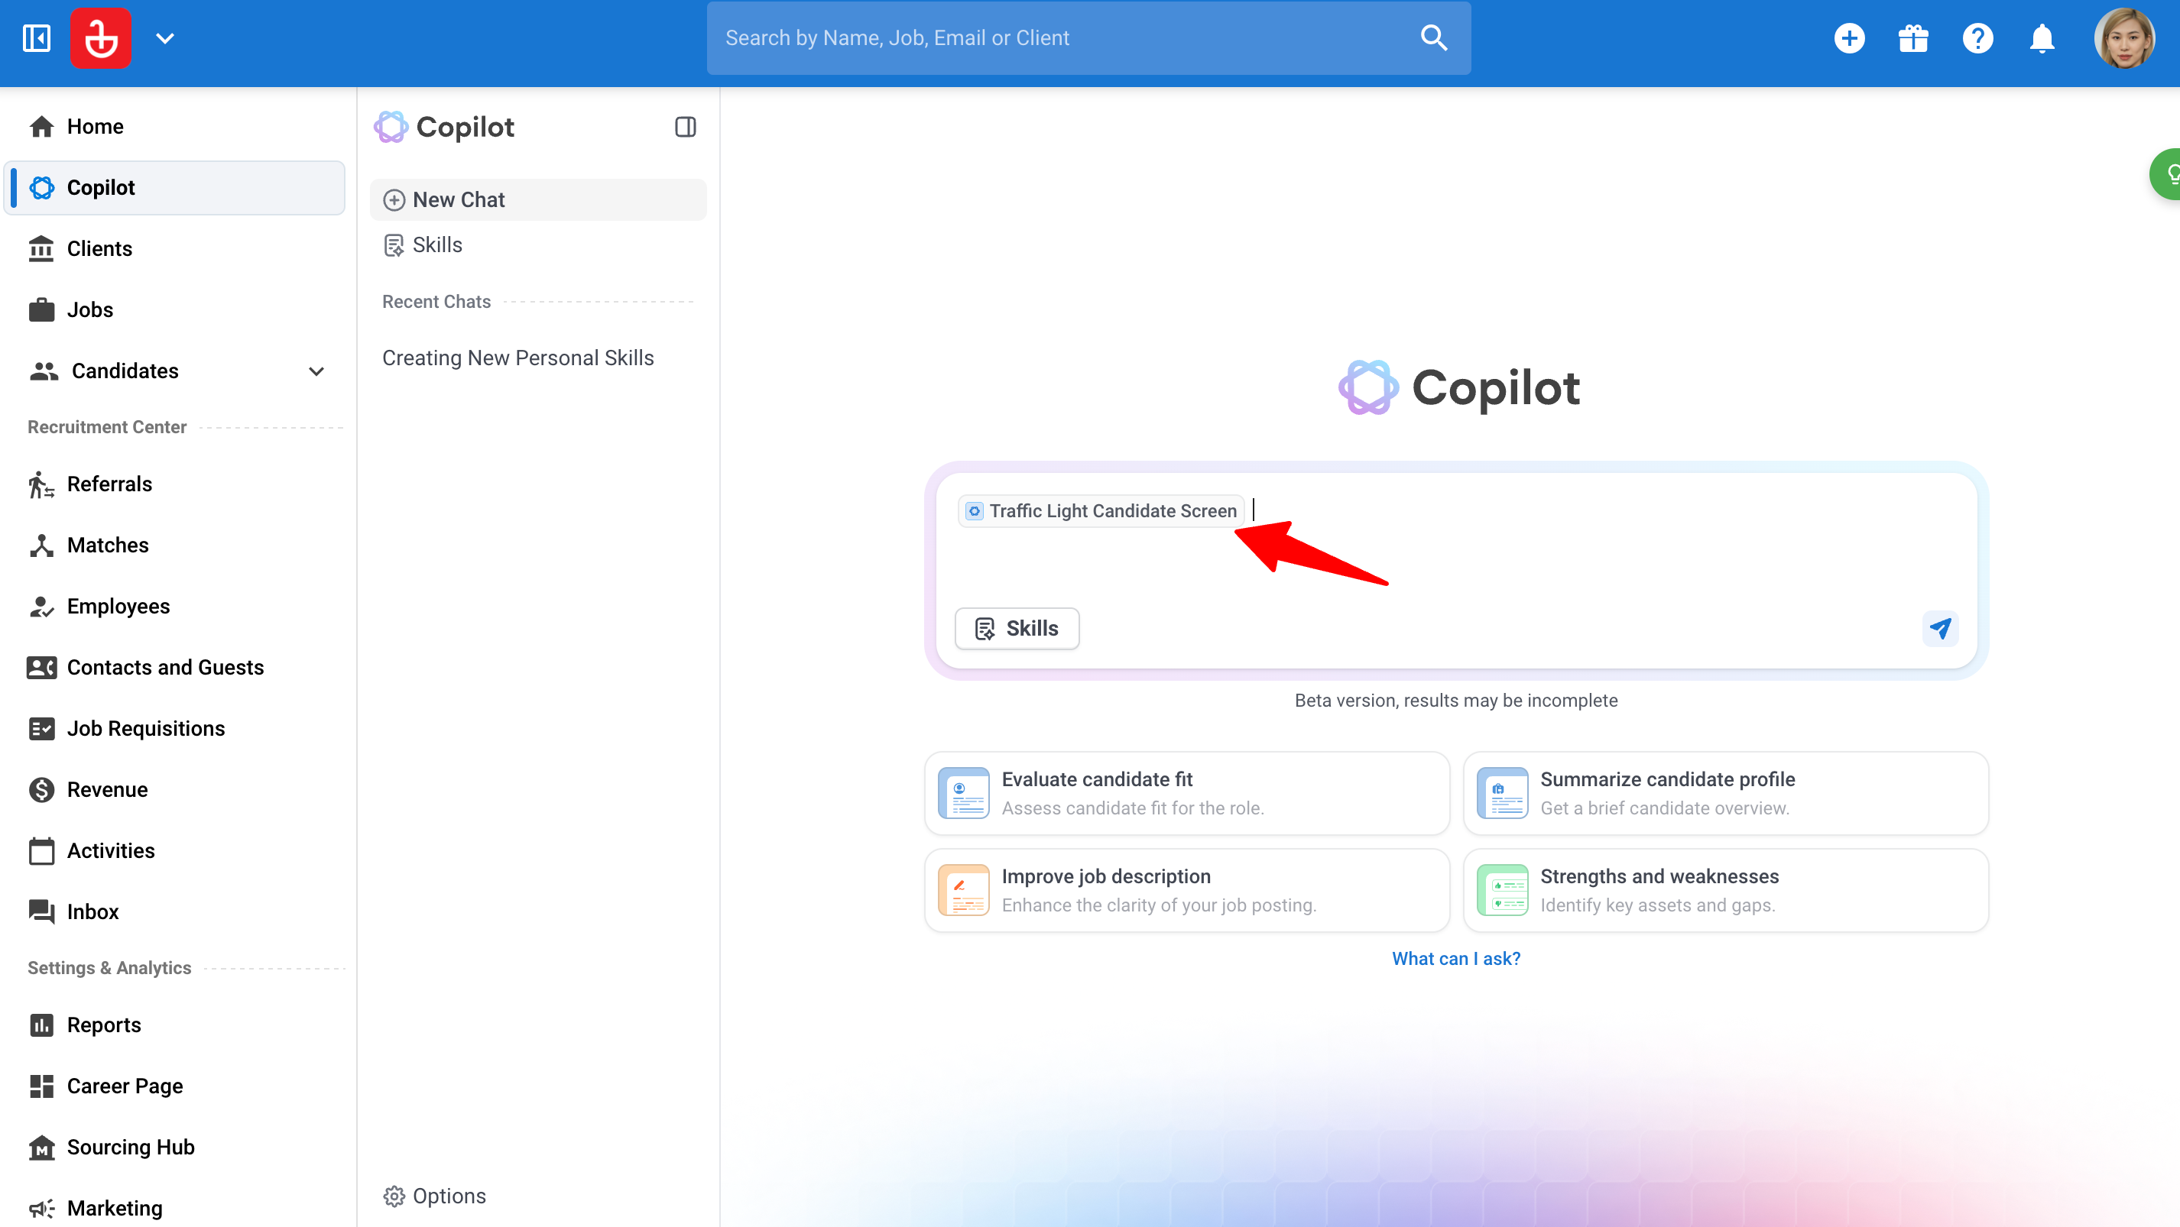Choose Strengths and weaknesses suggestion
This screenshot has width=2180, height=1227.
pyautogui.click(x=1725, y=890)
